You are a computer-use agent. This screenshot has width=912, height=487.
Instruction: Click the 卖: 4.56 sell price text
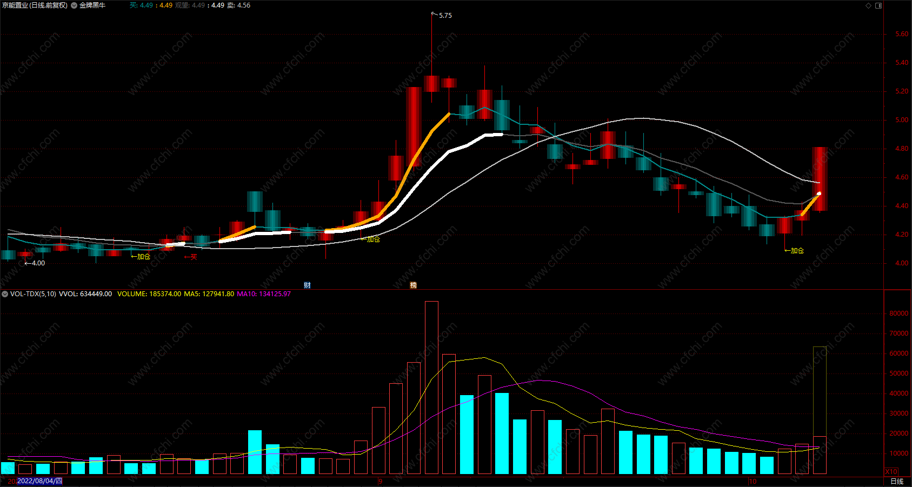pos(238,5)
